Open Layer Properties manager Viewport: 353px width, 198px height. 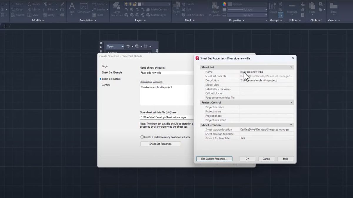[x=116, y=9]
